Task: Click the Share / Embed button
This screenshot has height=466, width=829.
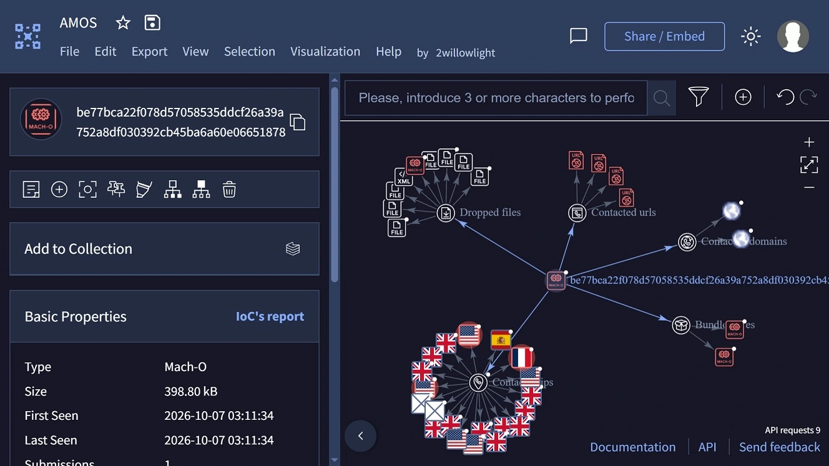Action: point(664,36)
